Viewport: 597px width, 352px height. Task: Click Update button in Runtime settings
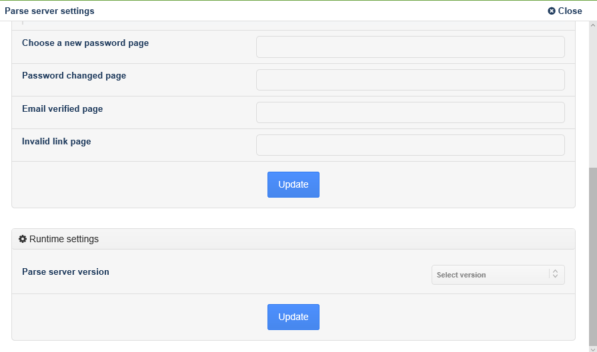[293, 317]
